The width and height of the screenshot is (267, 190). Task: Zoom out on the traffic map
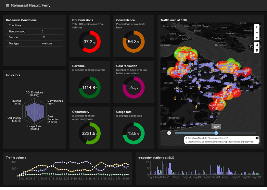(x=257, y=33)
